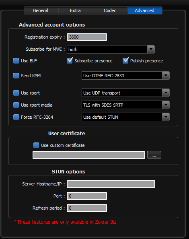This screenshot has height=239, width=189.
Task: Focus the Registration expiry field
Action: coord(87,37)
